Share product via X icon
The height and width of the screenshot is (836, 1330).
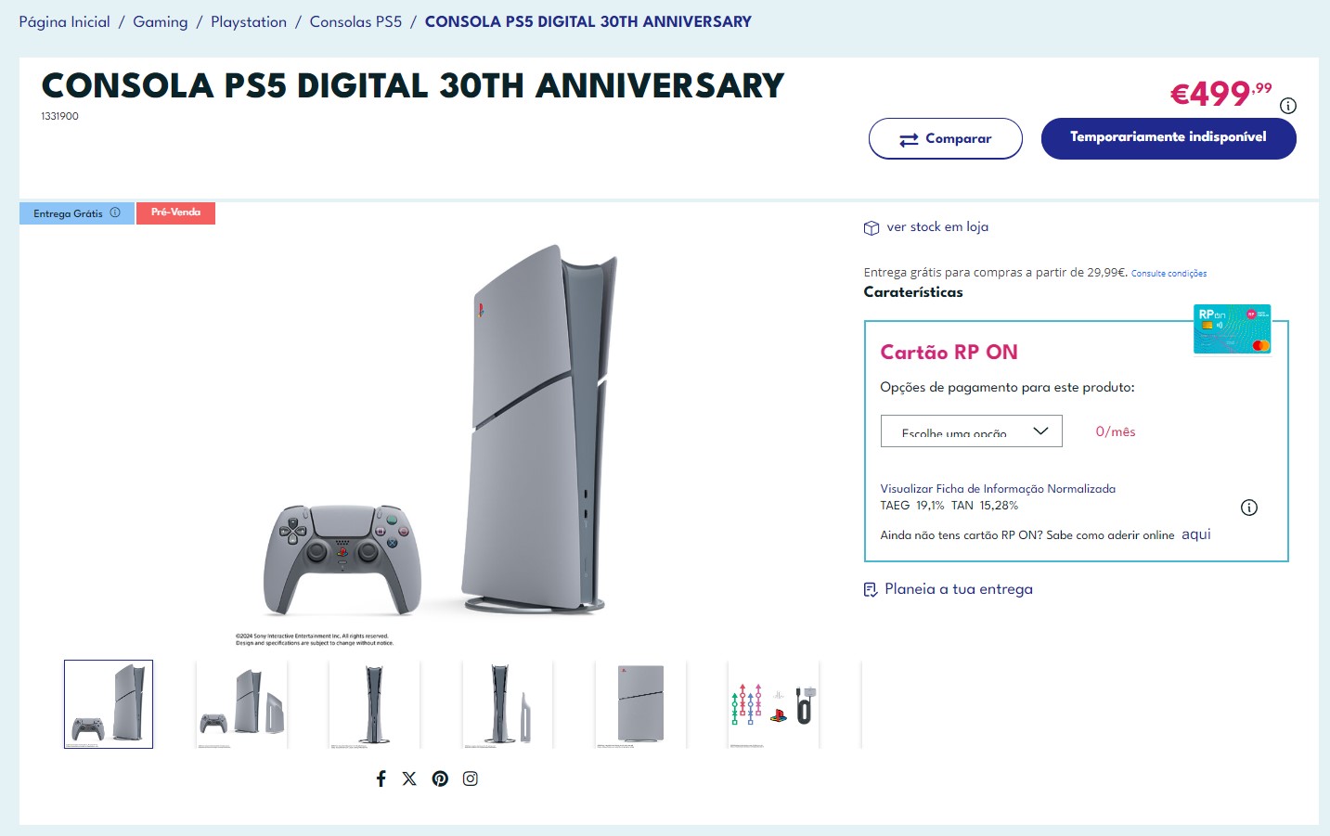coord(409,778)
